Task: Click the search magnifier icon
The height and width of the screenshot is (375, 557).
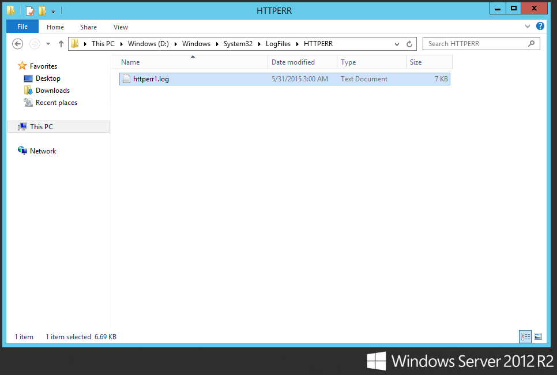Action: click(532, 44)
